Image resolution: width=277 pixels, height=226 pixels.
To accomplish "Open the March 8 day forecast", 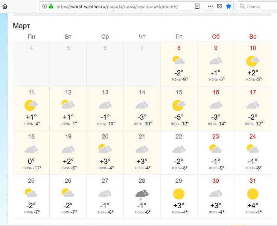I will coord(179,64).
